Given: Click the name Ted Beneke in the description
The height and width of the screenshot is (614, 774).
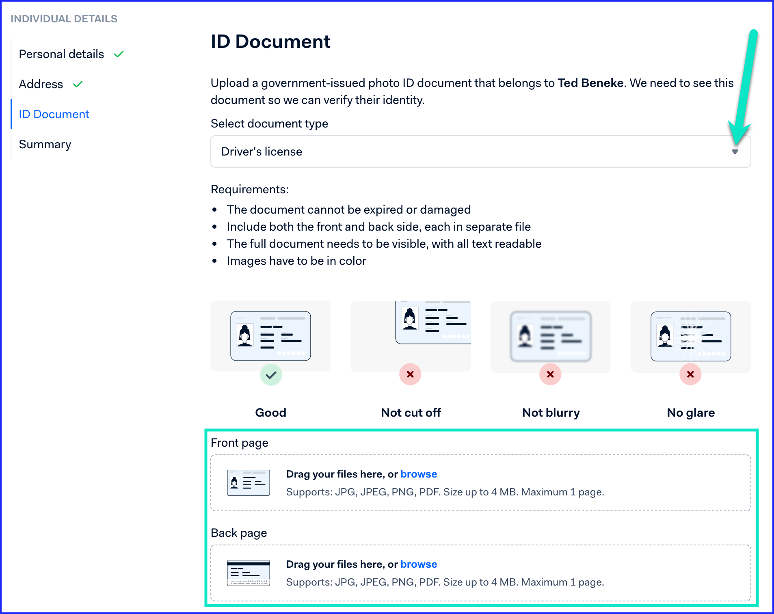Looking at the screenshot, I should tap(590, 83).
